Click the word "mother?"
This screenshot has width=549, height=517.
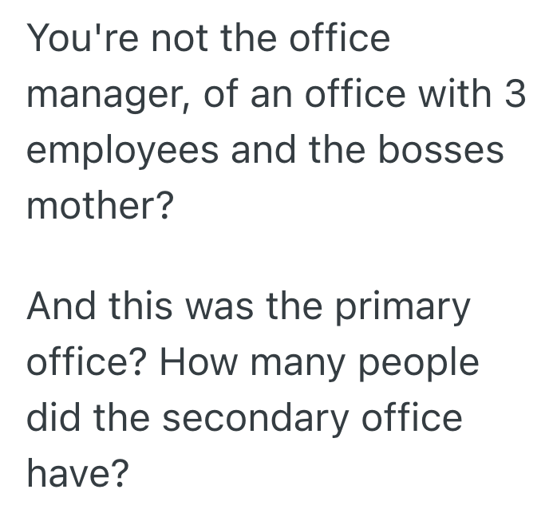pos(100,206)
